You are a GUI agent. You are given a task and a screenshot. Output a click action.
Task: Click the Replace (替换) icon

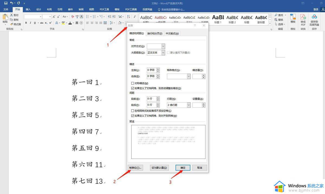point(276,20)
